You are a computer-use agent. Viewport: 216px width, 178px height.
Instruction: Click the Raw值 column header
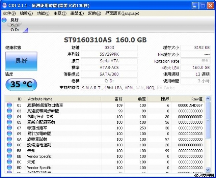(188, 99)
